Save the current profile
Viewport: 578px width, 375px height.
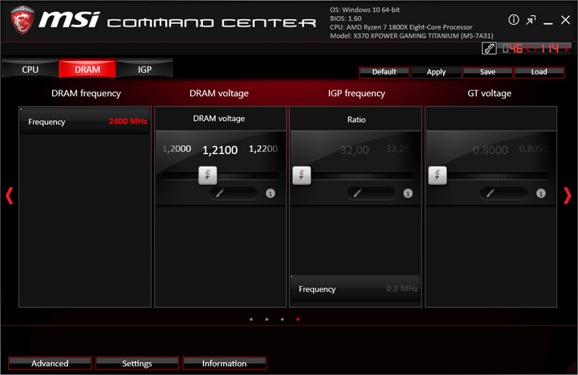pyautogui.click(x=488, y=72)
